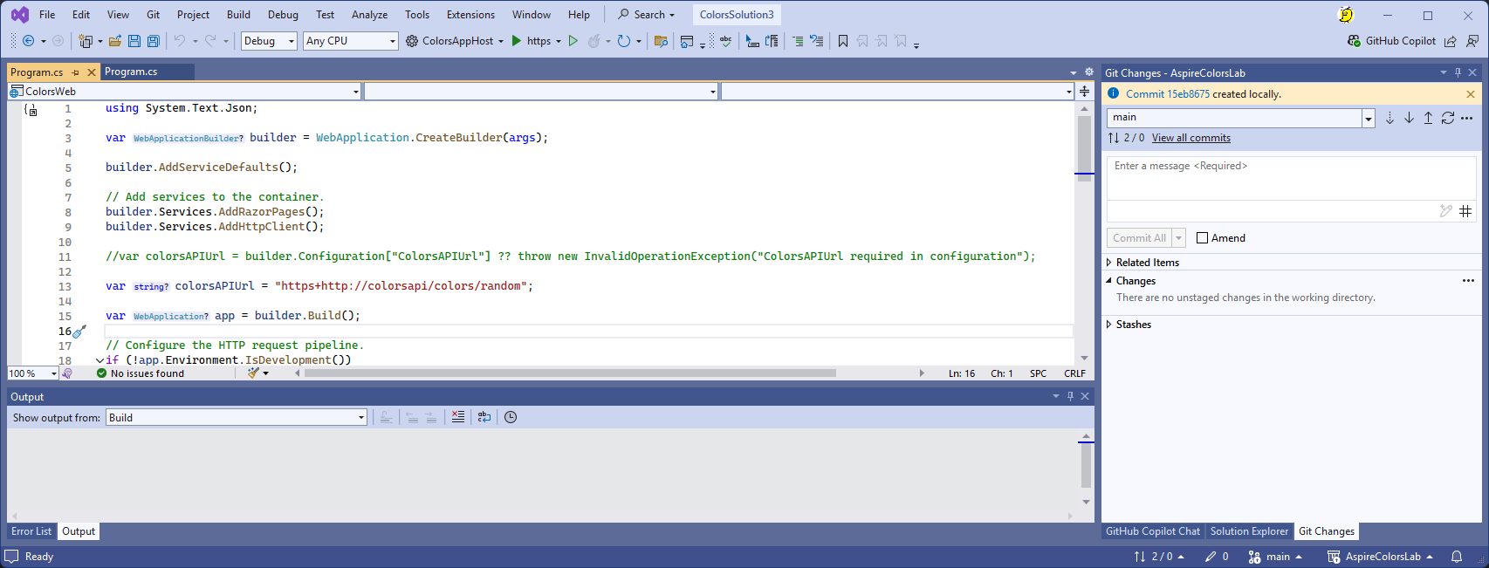Switch to the Solution Explorer tab
The height and width of the screenshot is (568, 1489).
[1248, 531]
